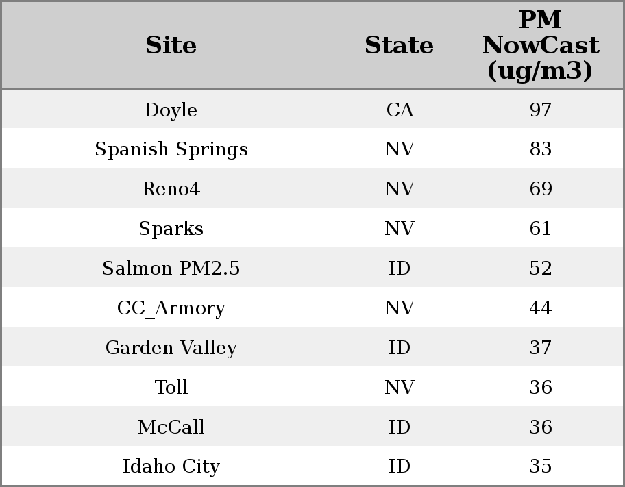The image size is (625, 487).
Task: Select the Sparks site cell
Action: pyautogui.click(x=171, y=229)
